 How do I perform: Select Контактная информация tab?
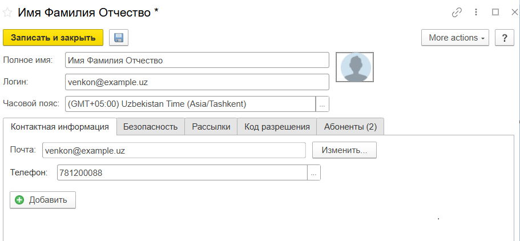pyautogui.click(x=60, y=127)
